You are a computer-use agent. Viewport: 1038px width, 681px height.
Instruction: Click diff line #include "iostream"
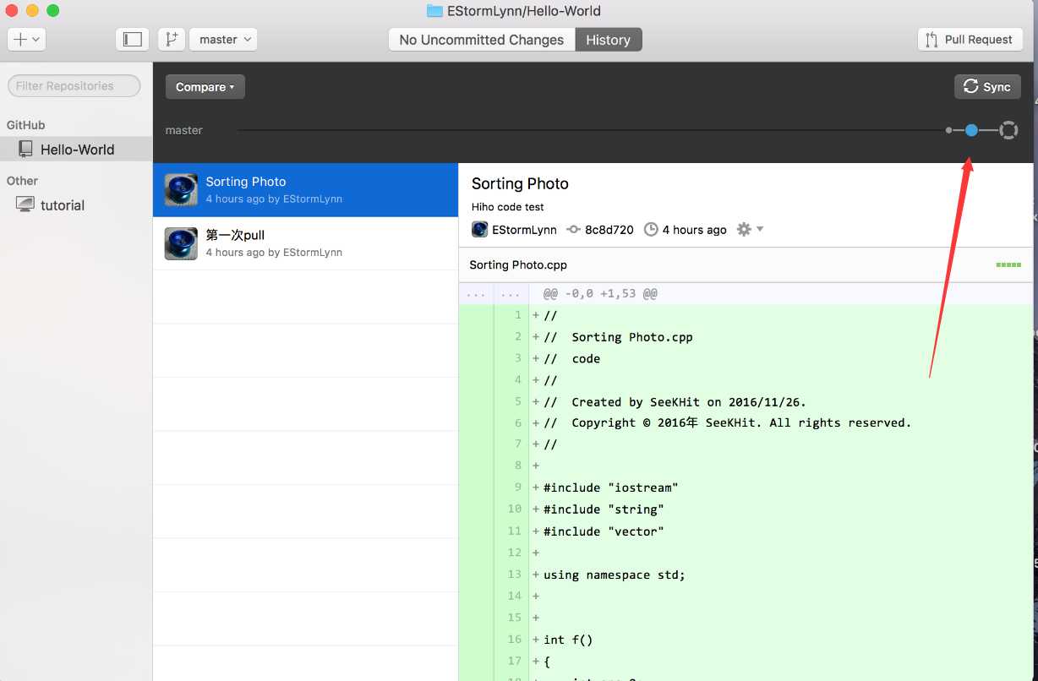611,488
